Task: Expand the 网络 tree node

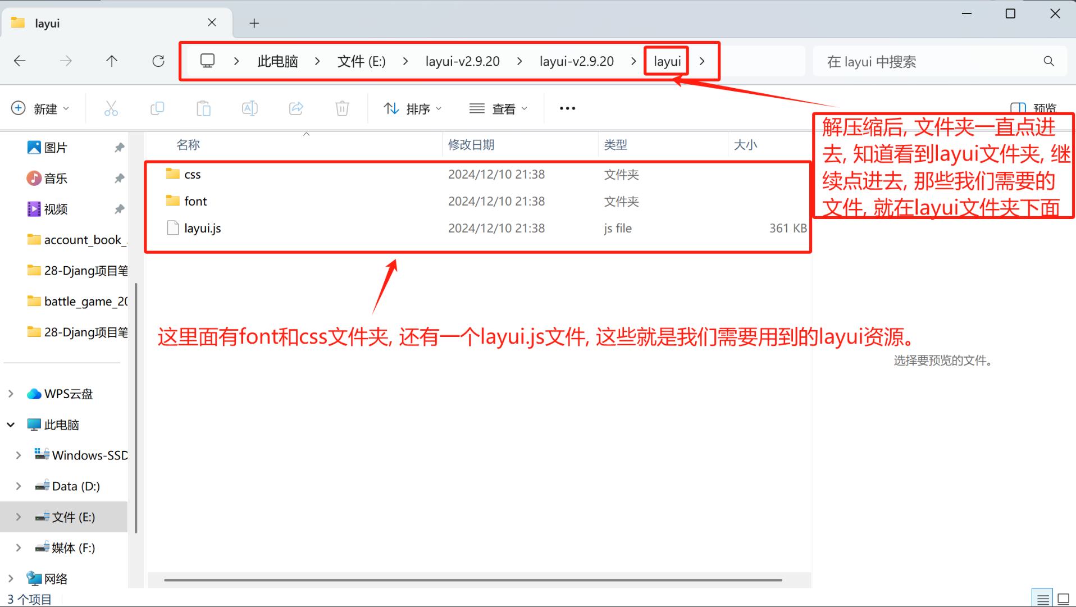Action: click(x=11, y=578)
